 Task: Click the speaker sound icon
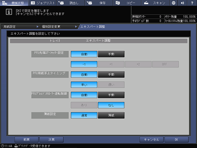[183, 3]
